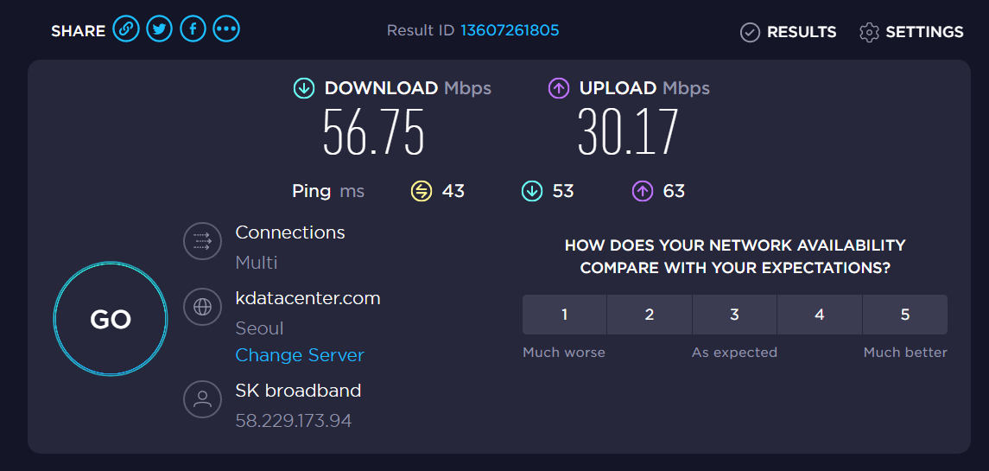Share result on Facebook

193,29
